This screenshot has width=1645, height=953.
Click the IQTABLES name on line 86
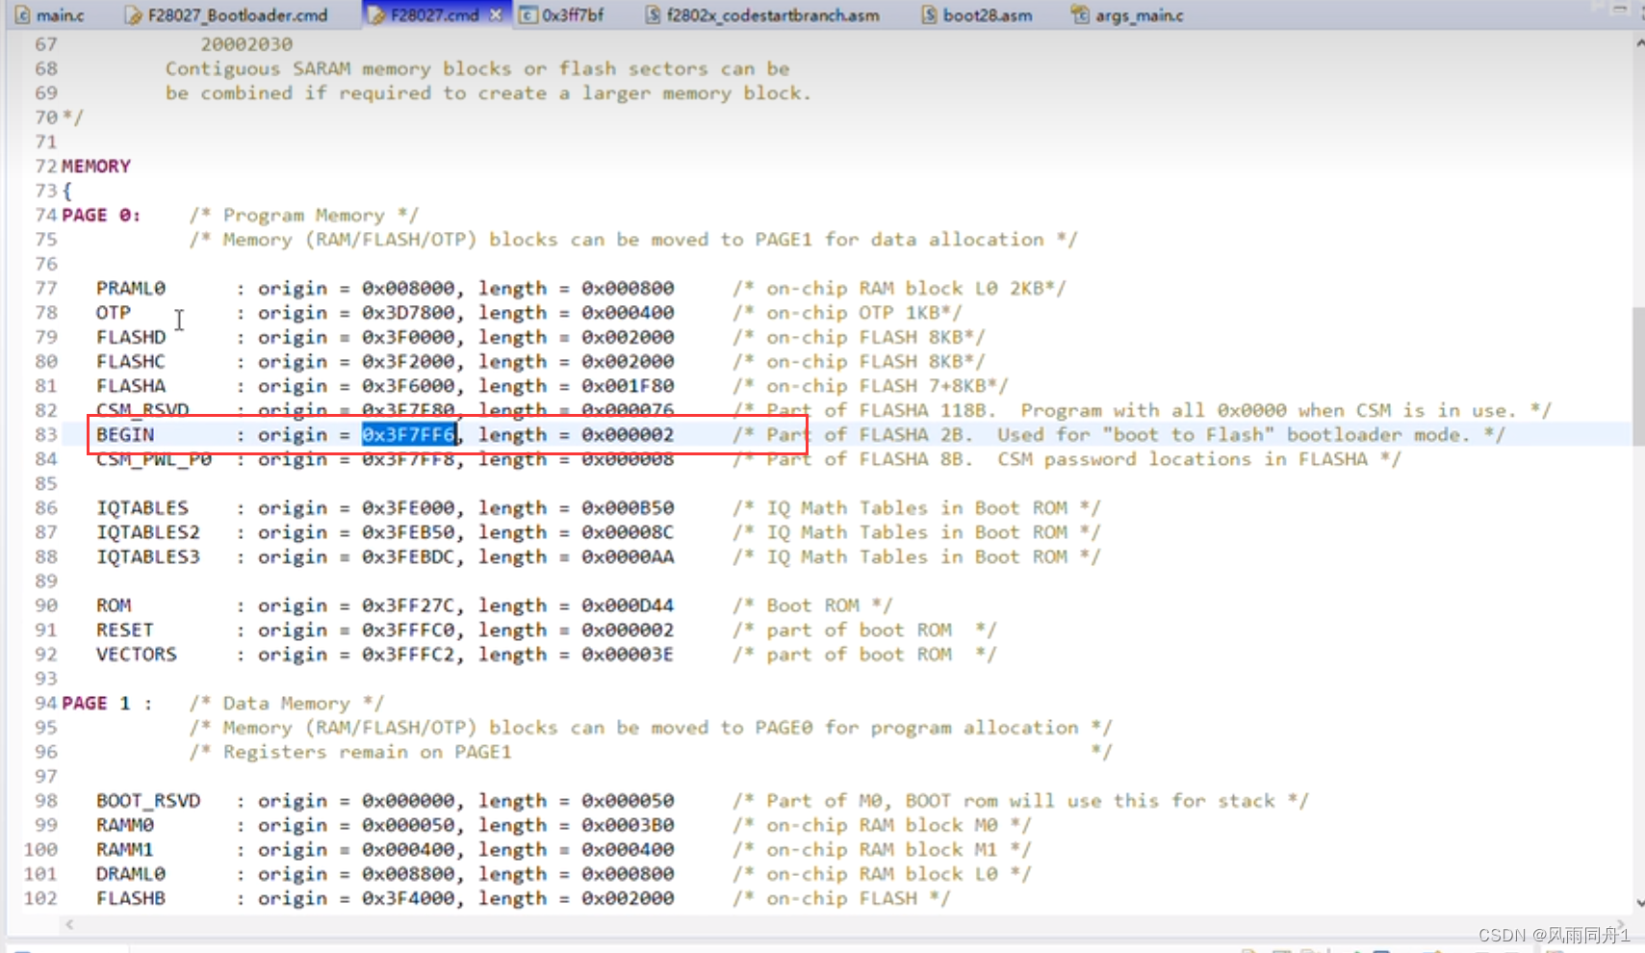142,507
